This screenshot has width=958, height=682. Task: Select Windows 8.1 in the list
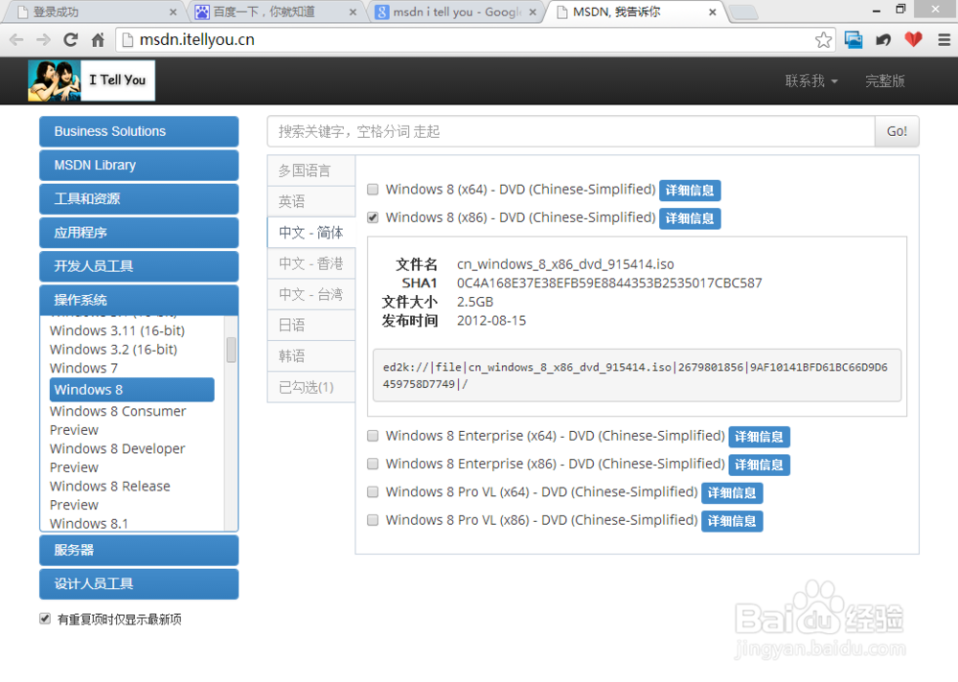click(x=89, y=524)
